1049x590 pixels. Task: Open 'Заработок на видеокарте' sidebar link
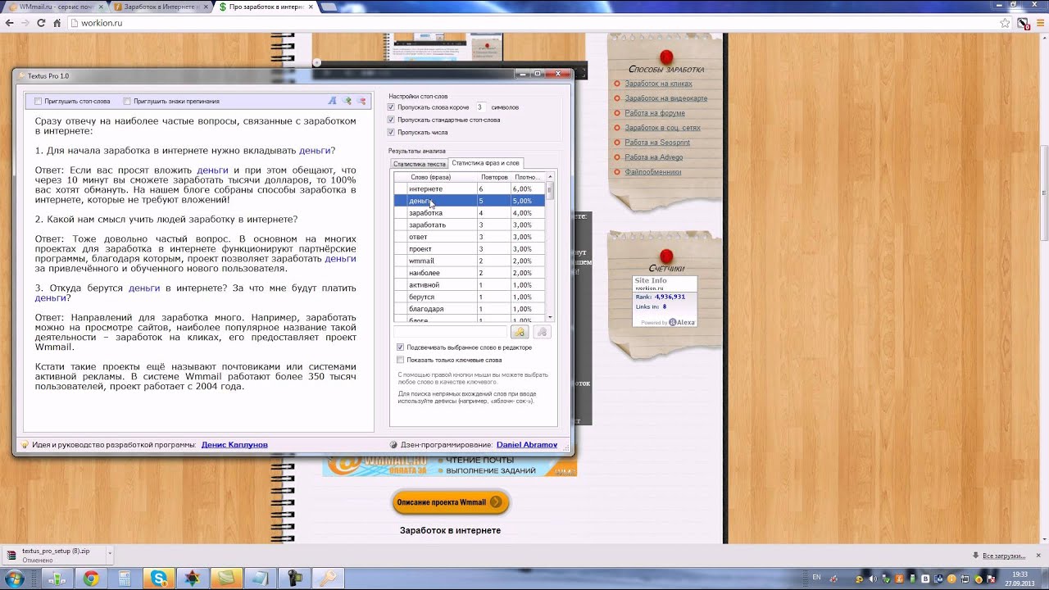665,98
